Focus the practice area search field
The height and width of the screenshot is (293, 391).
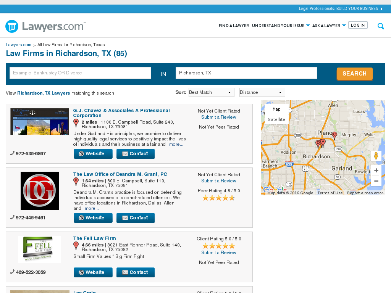click(80, 73)
